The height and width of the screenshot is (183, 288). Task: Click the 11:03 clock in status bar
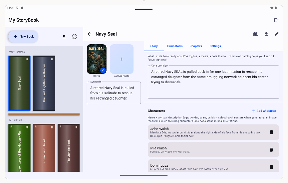coord(10,8)
